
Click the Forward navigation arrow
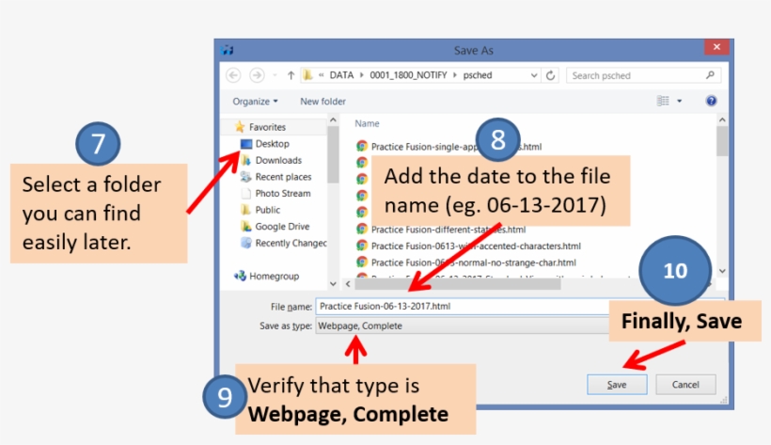pos(256,75)
